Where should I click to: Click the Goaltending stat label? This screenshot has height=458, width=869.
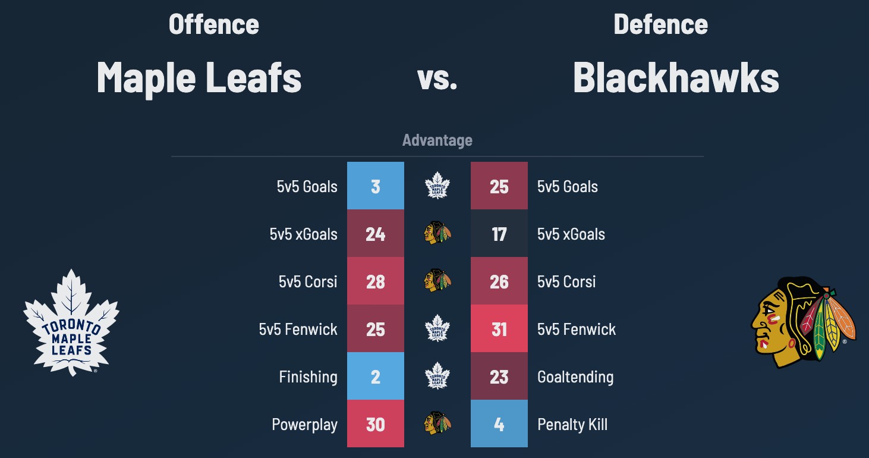pyautogui.click(x=575, y=377)
